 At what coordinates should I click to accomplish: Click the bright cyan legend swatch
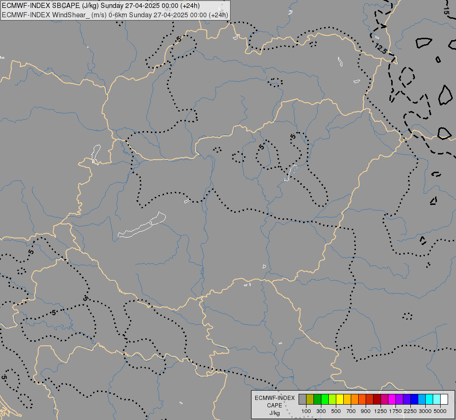pyautogui.click(x=429, y=399)
